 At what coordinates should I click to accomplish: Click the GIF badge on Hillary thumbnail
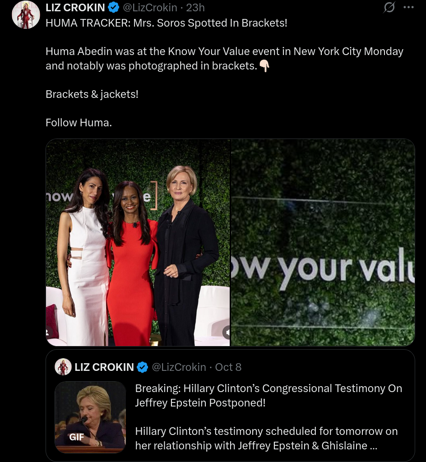[x=77, y=437]
